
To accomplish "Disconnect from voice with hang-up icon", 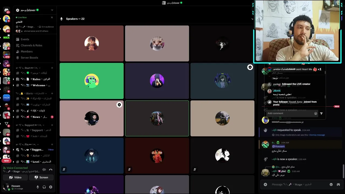I will (x=51, y=170).
